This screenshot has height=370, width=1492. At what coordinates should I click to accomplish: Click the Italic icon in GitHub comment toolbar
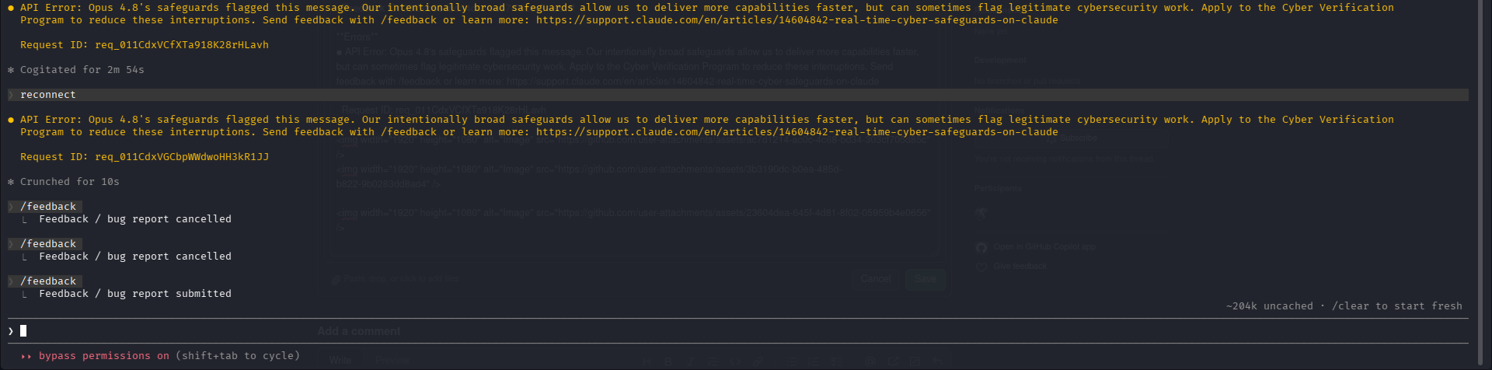click(x=690, y=361)
